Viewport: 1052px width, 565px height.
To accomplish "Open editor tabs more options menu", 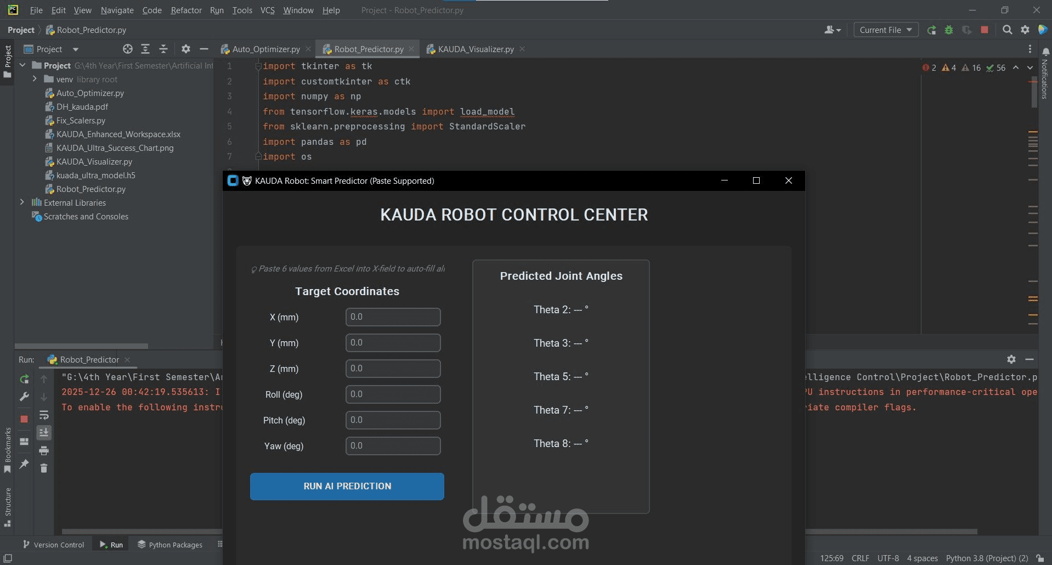I will coord(1030,49).
